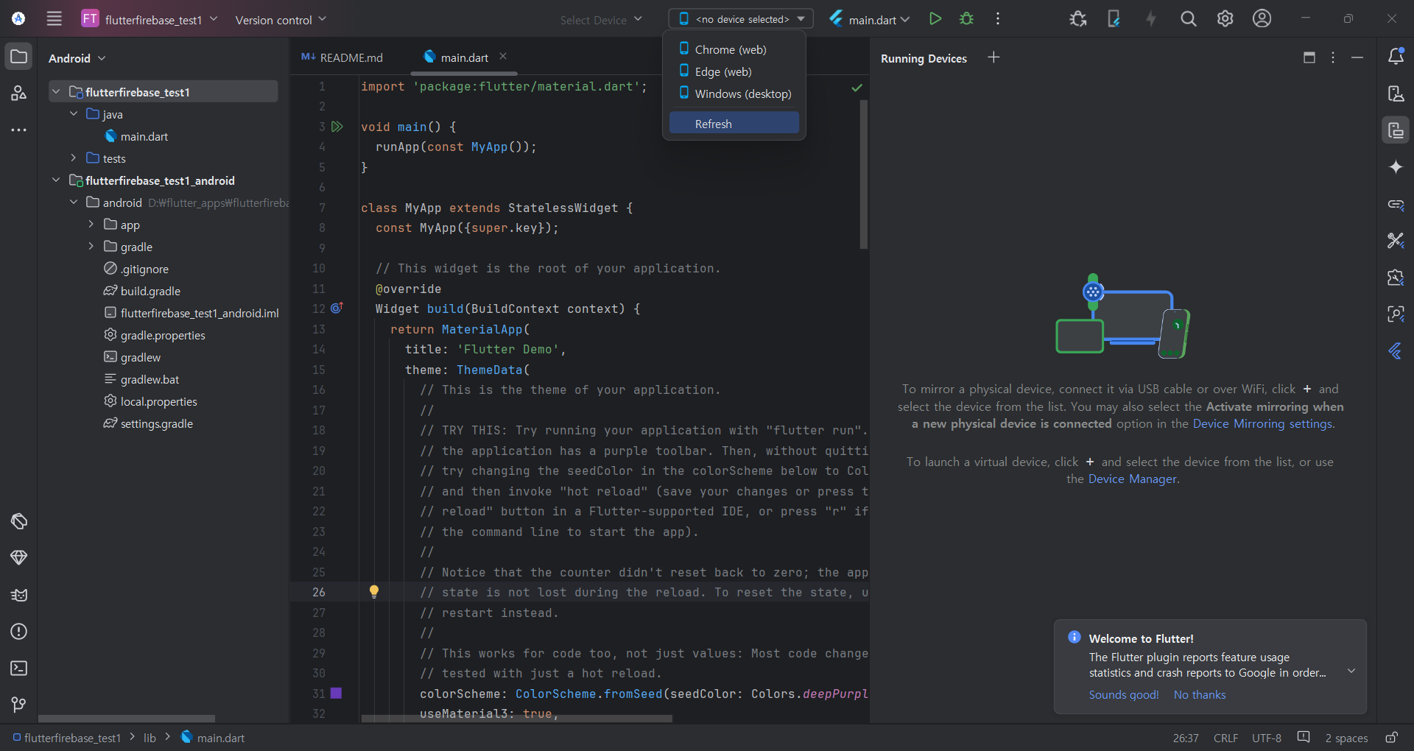Click UTF-8 encoding in status bar

coord(1267,738)
